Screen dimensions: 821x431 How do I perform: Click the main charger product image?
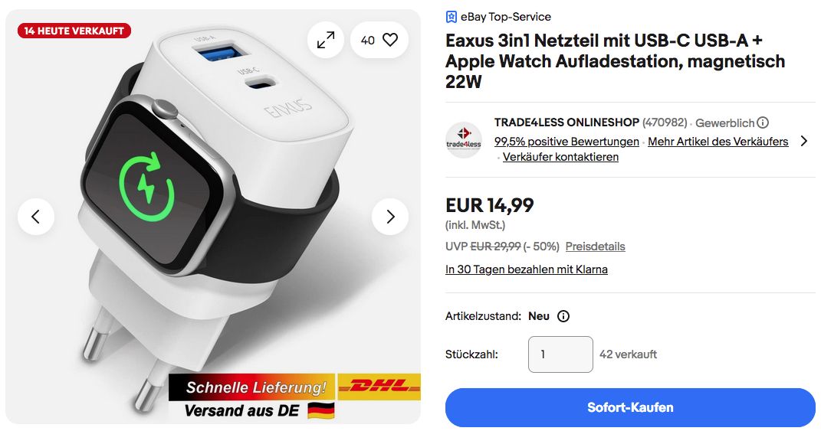(212, 217)
